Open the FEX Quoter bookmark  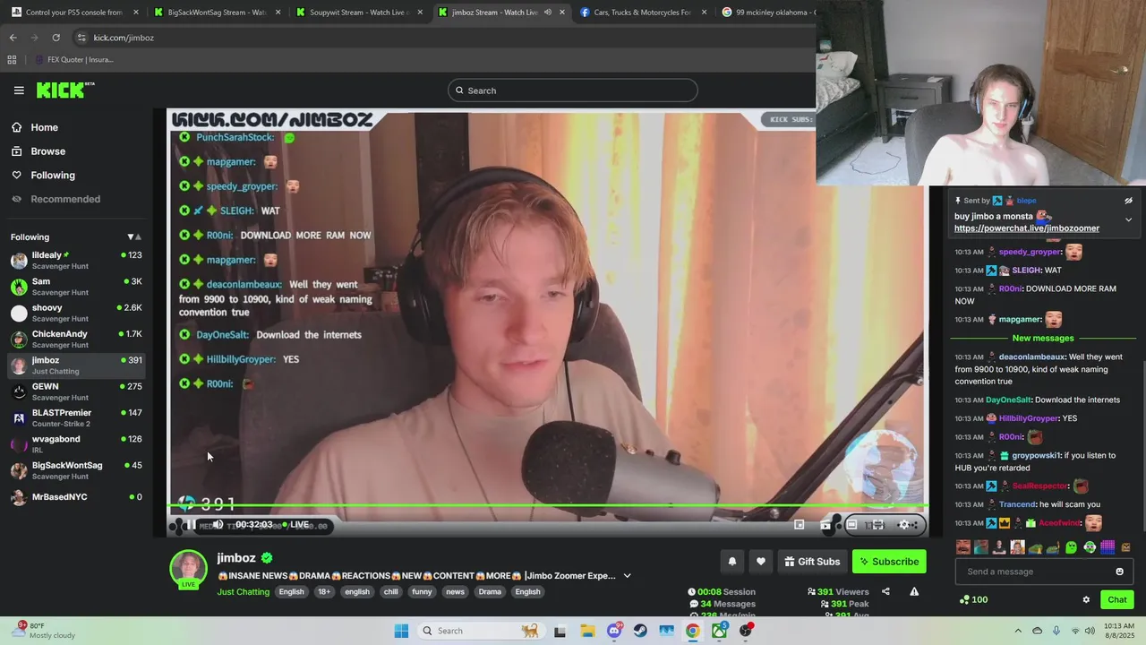[x=73, y=59]
